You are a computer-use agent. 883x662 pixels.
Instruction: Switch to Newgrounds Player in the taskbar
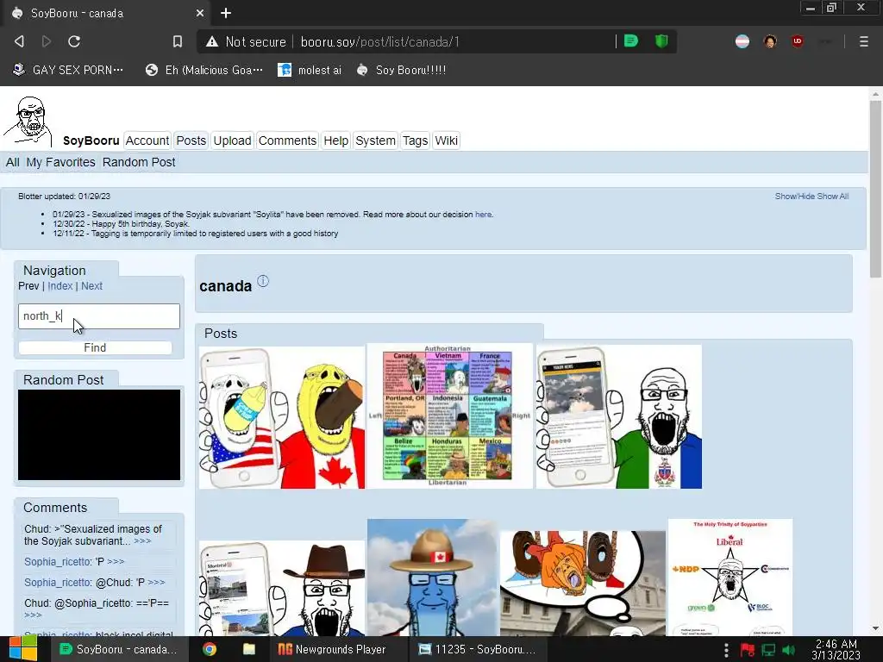pos(332,649)
